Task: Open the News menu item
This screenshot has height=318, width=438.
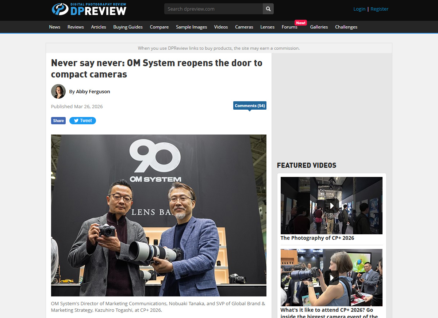Action: [x=55, y=27]
